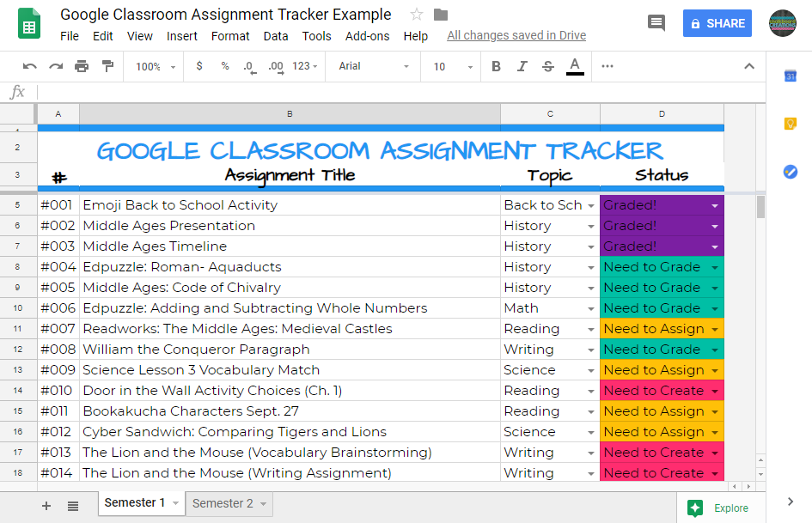Show the all sheets list

(x=73, y=506)
